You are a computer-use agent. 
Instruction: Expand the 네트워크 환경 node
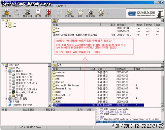(6, 99)
